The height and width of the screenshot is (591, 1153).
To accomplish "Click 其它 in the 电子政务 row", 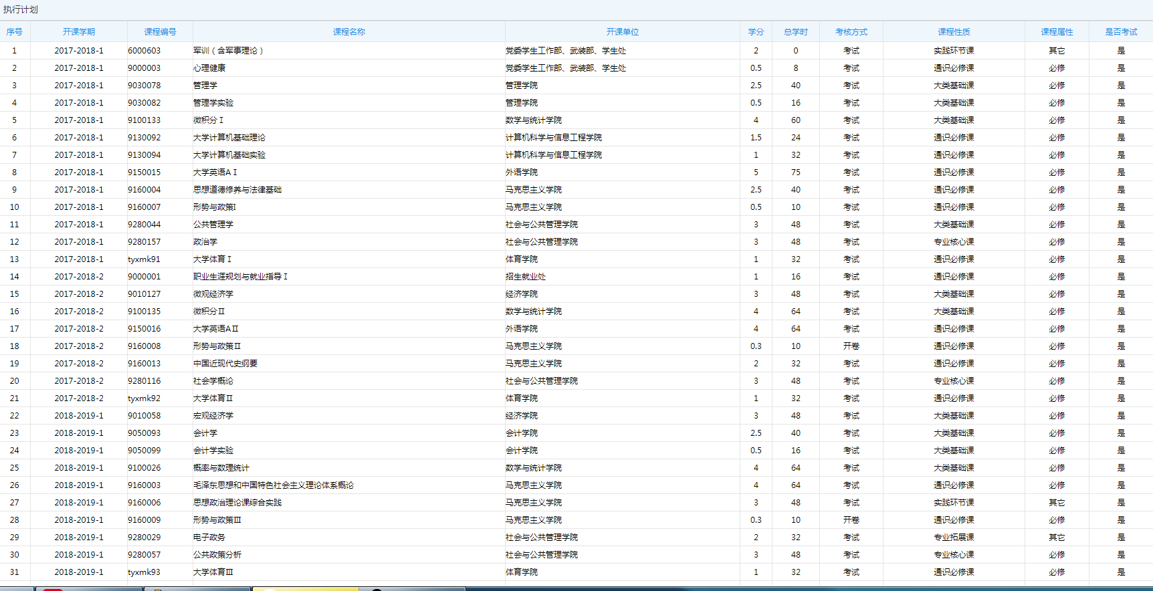I will point(1057,538).
